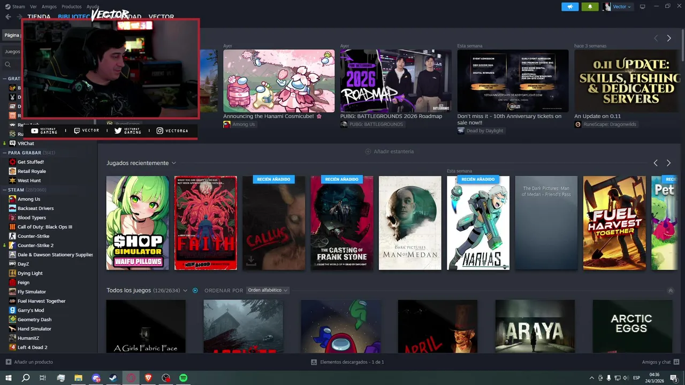The width and height of the screenshot is (685, 385).
Task: Open the Jugados recientemente shelf dropdown
Action: (x=174, y=163)
